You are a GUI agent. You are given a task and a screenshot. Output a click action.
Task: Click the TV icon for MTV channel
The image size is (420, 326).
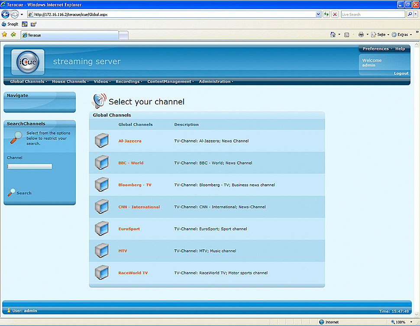(101, 251)
